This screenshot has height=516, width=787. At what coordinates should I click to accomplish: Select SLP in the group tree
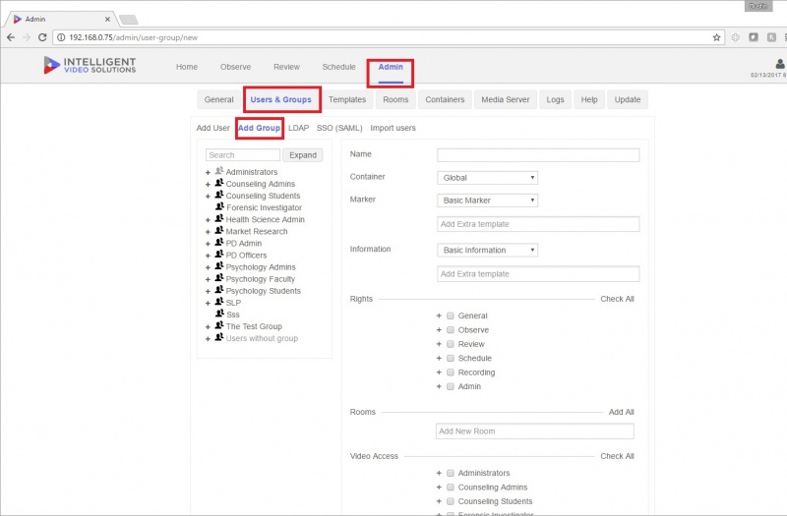coord(233,303)
